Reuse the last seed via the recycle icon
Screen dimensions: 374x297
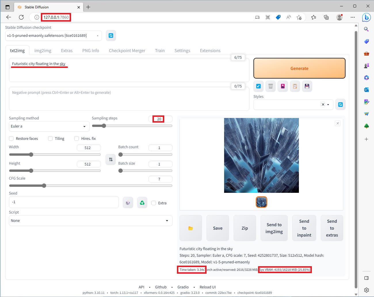(x=142, y=202)
